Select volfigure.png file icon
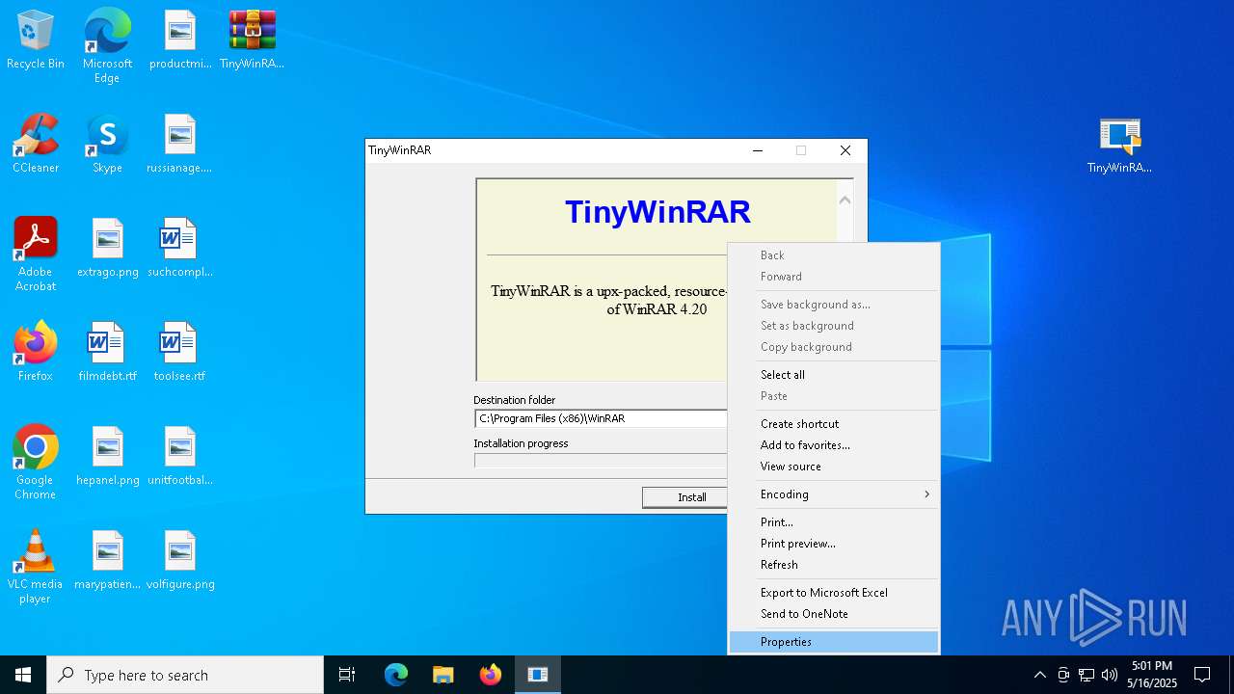The width and height of the screenshot is (1234, 694). tap(180, 560)
